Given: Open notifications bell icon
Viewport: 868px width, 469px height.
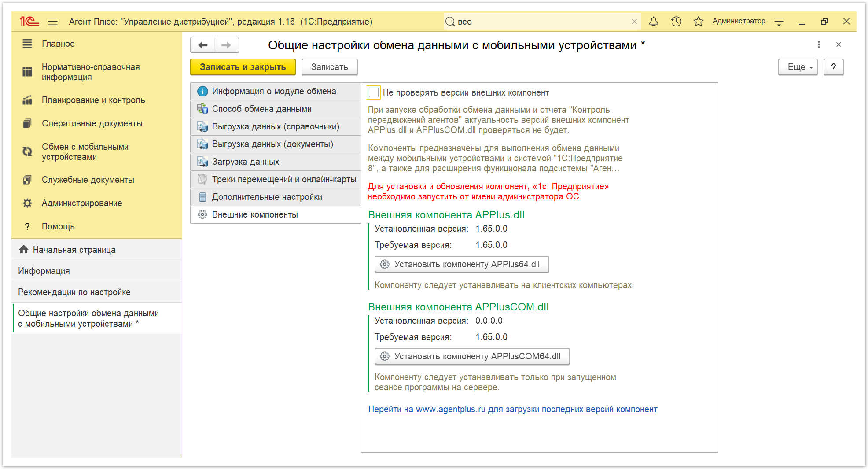Looking at the screenshot, I should coord(654,21).
